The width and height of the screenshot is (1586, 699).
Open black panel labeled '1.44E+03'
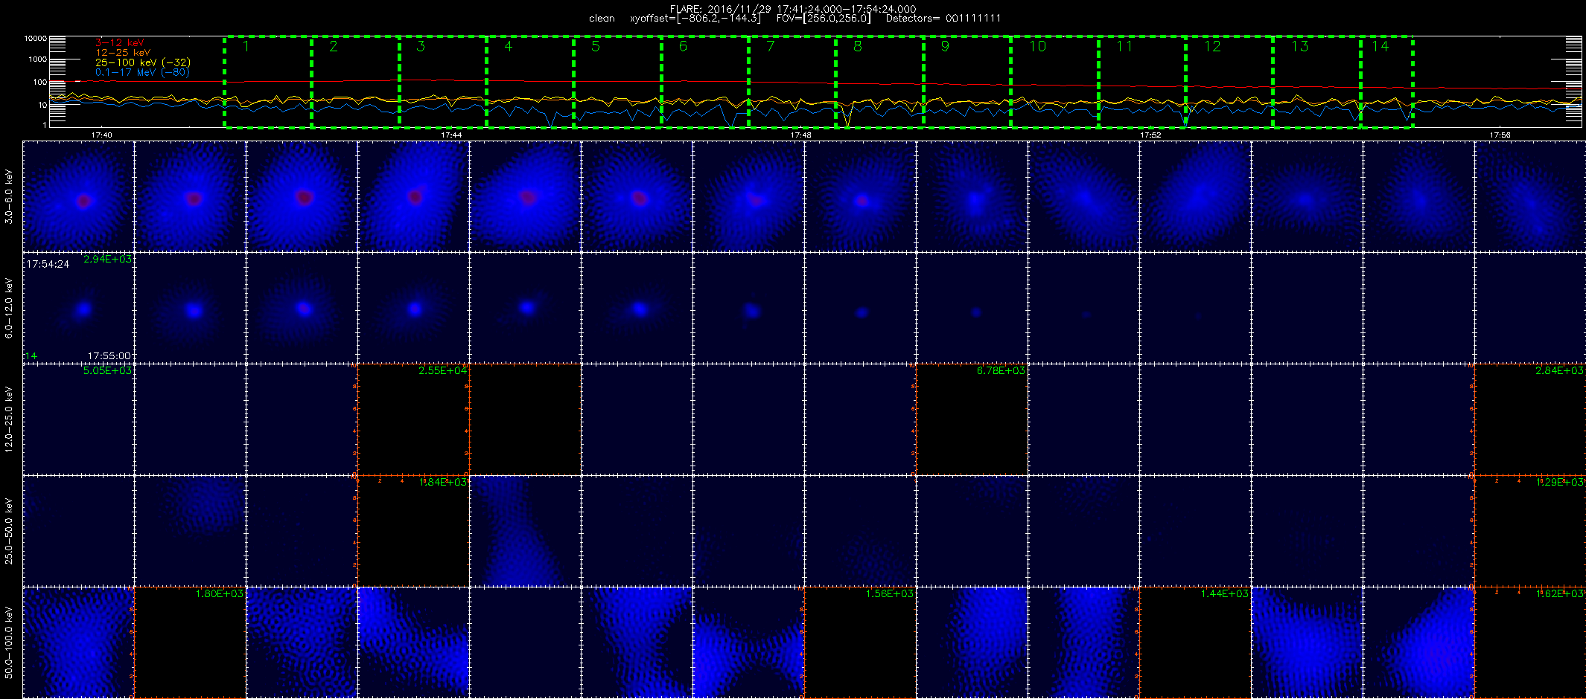(x=1195, y=642)
